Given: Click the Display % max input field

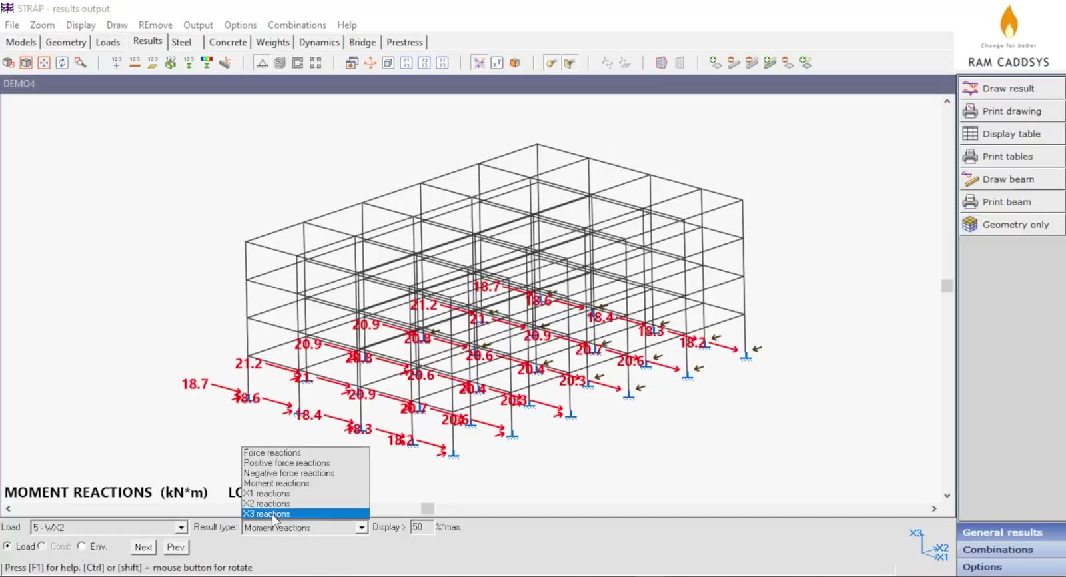Looking at the screenshot, I should point(422,527).
